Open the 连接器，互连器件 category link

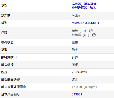84,4
